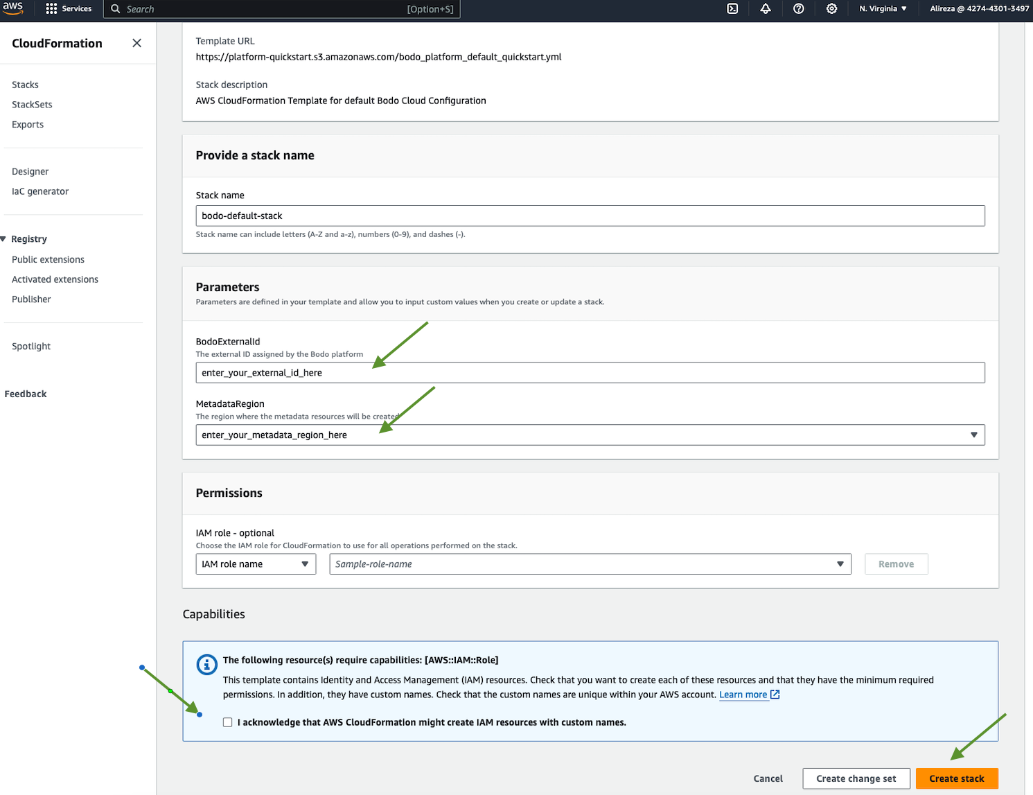Open the IAM role name type dropdown
The height and width of the screenshot is (795, 1033).
pos(256,564)
